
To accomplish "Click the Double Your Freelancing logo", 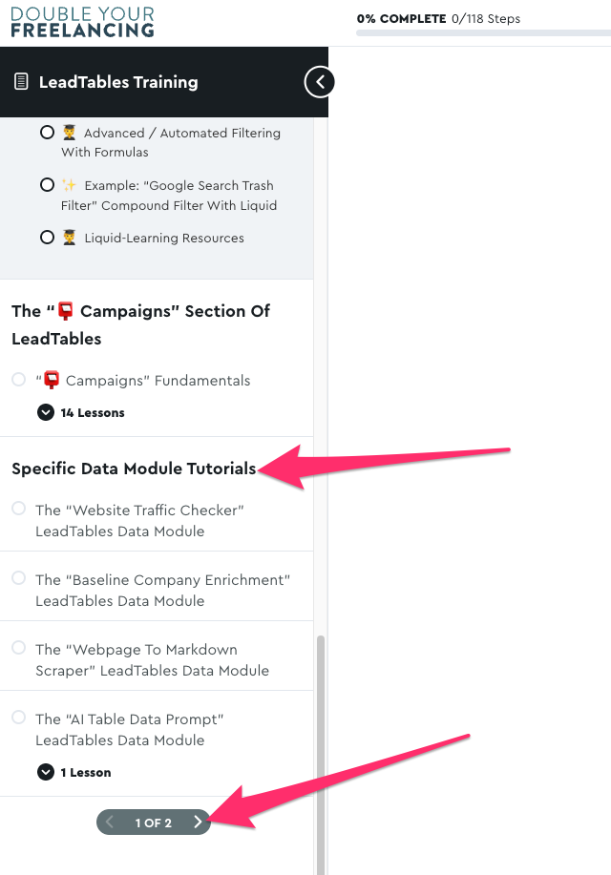I will pos(82,22).
